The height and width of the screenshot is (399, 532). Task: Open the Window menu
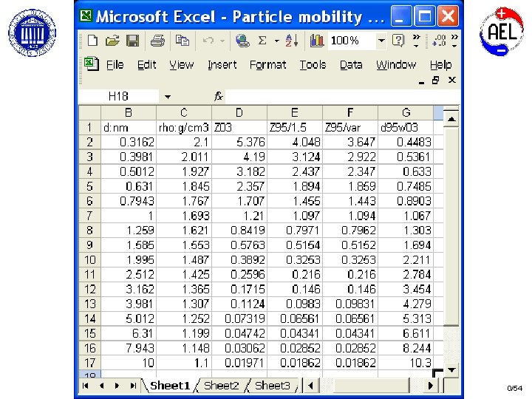[396, 64]
